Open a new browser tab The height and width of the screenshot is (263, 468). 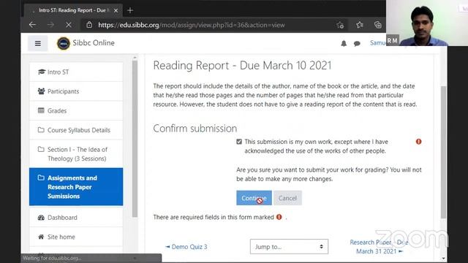pos(130,10)
